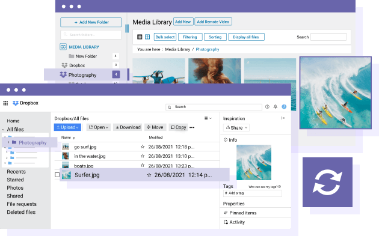Open File requests in Dropbox sidebar
This screenshot has width=379, height=236.
tap(22, 204)
